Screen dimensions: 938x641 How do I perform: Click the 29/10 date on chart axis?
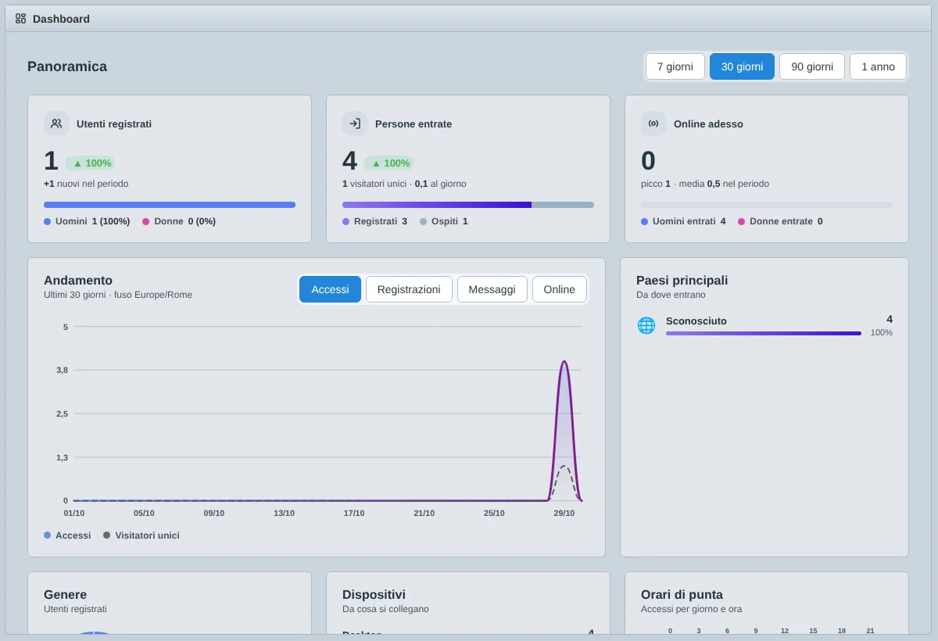click(564, 513)
